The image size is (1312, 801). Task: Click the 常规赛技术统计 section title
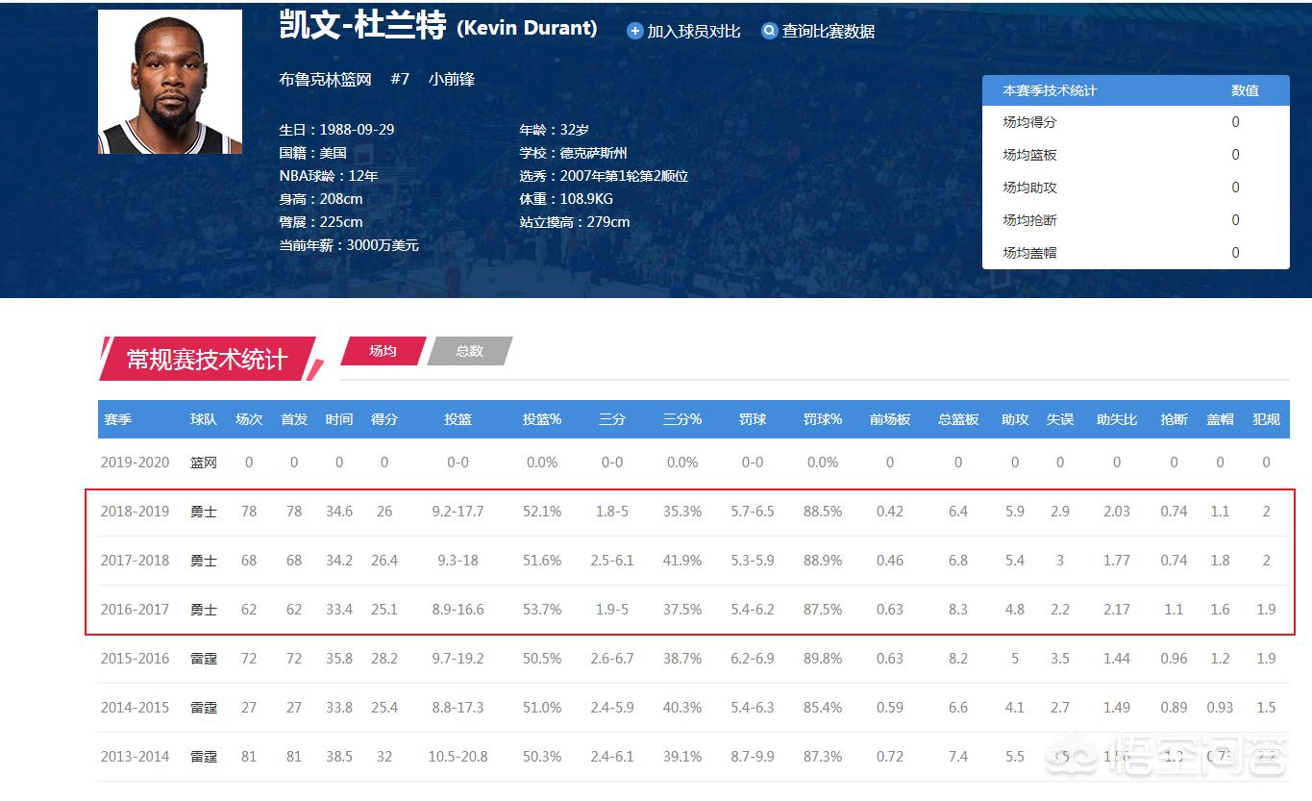pos(208,360)
